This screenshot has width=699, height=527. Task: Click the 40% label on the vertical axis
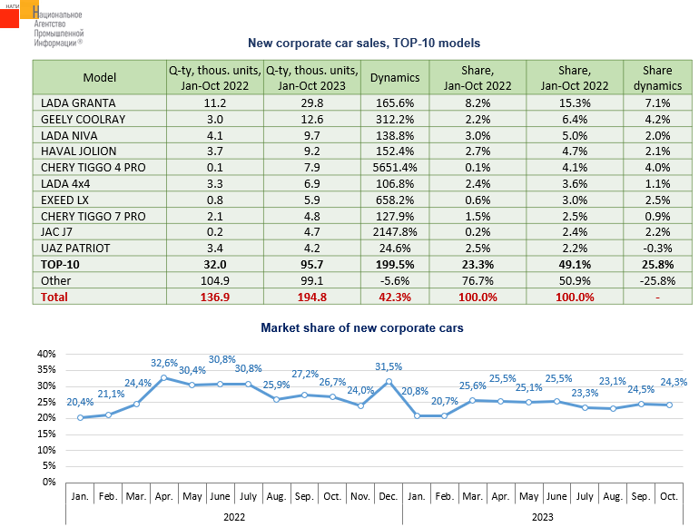point(46,353)
